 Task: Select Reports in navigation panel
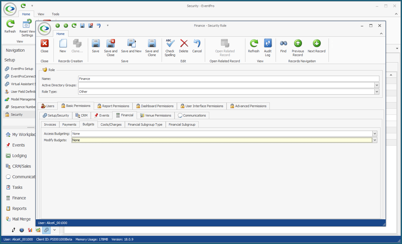(19, 208)
